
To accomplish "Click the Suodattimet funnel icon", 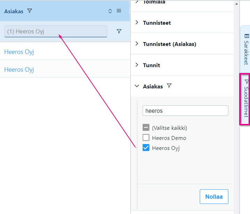I will coord(247,82).
